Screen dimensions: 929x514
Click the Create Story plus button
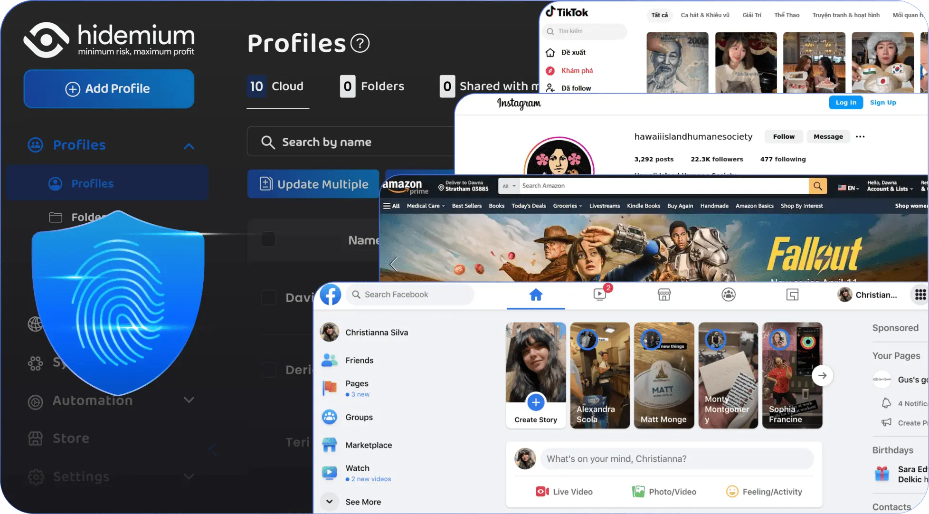pos(536,403)
